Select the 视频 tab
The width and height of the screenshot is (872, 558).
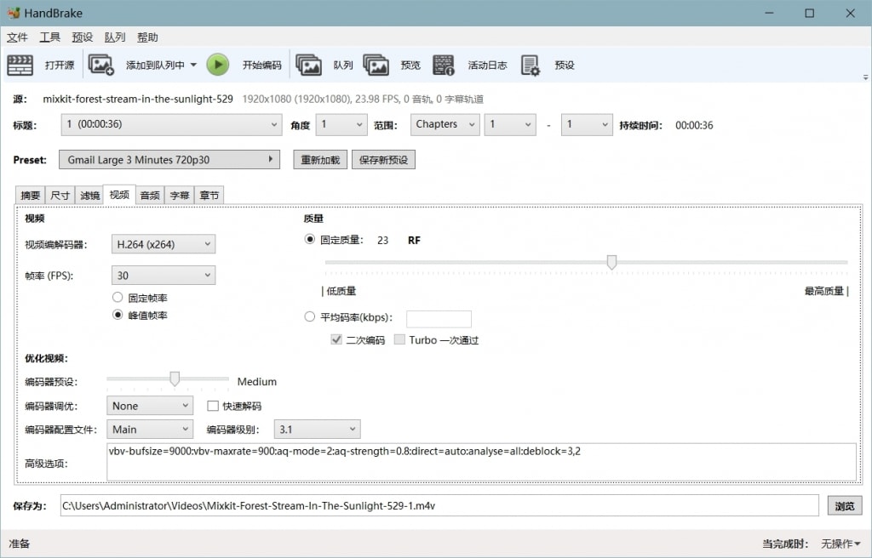(119, 195)
